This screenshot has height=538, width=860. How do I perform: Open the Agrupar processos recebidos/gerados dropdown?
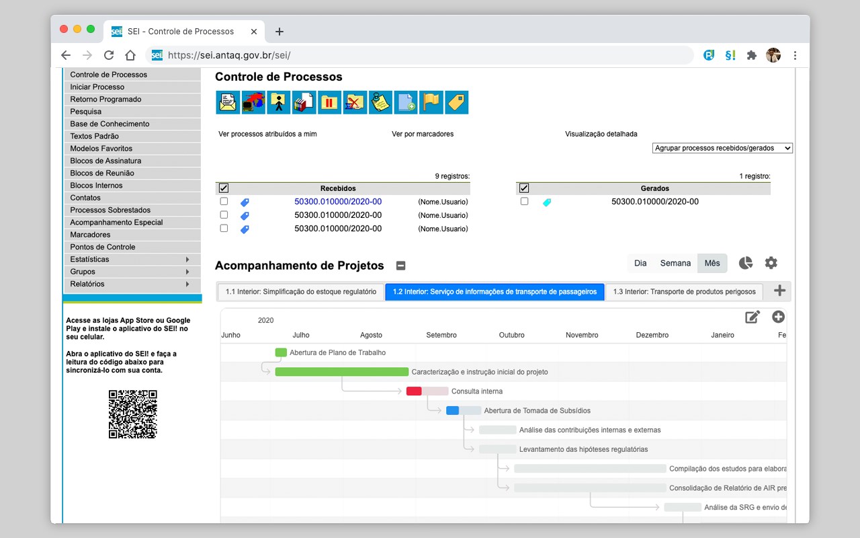pos(722,148)
